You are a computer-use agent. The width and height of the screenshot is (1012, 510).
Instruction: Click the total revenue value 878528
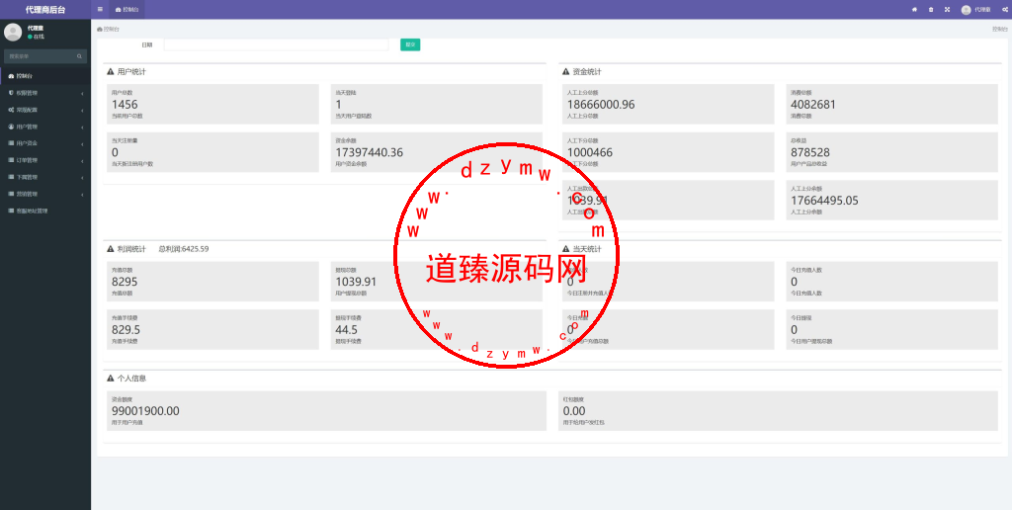tap(810, 152)
